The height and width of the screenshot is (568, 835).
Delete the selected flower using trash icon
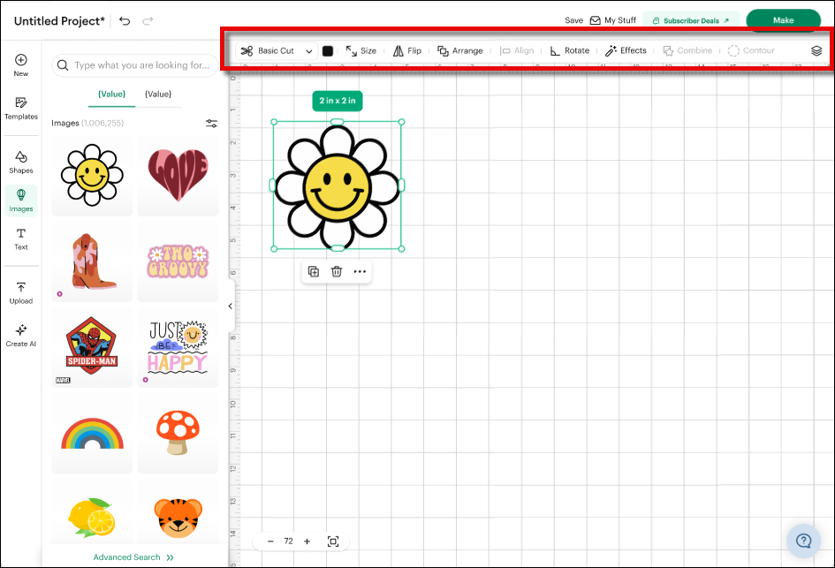(x=336, y=271)
